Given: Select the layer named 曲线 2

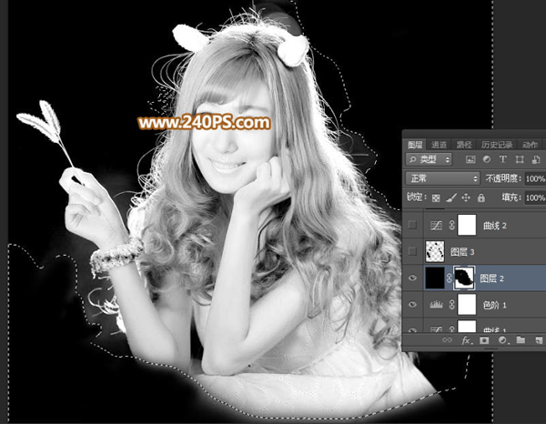Looking at the screenshot, I should click(494, 226).
